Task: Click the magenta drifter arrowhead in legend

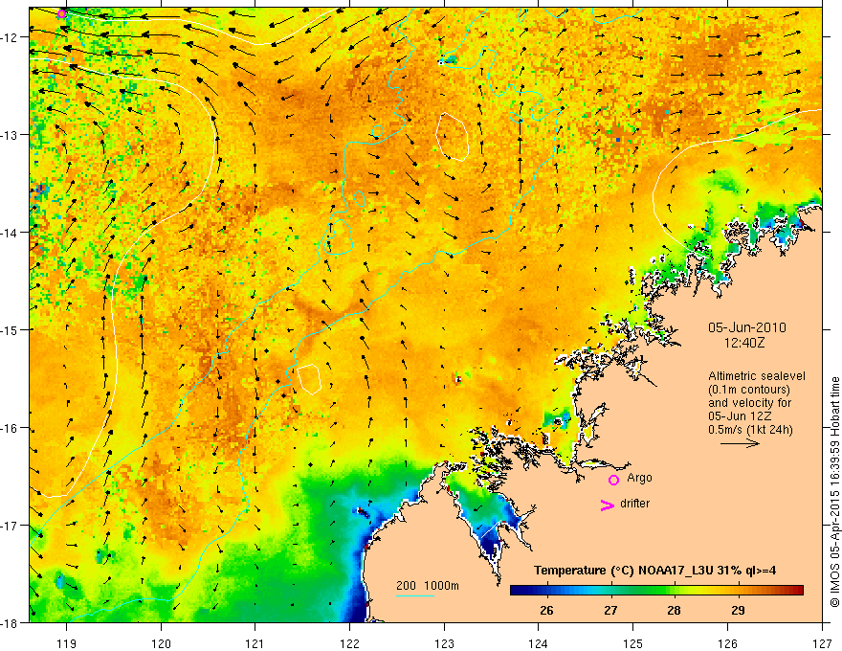Action: pos(608,505)
